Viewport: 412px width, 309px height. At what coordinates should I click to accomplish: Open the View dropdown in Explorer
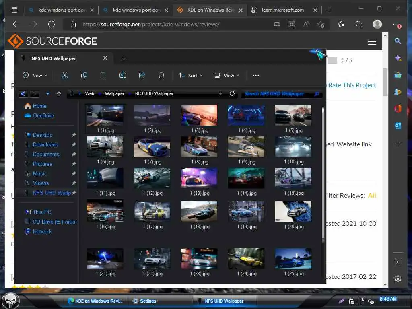[x=227, y=75]
